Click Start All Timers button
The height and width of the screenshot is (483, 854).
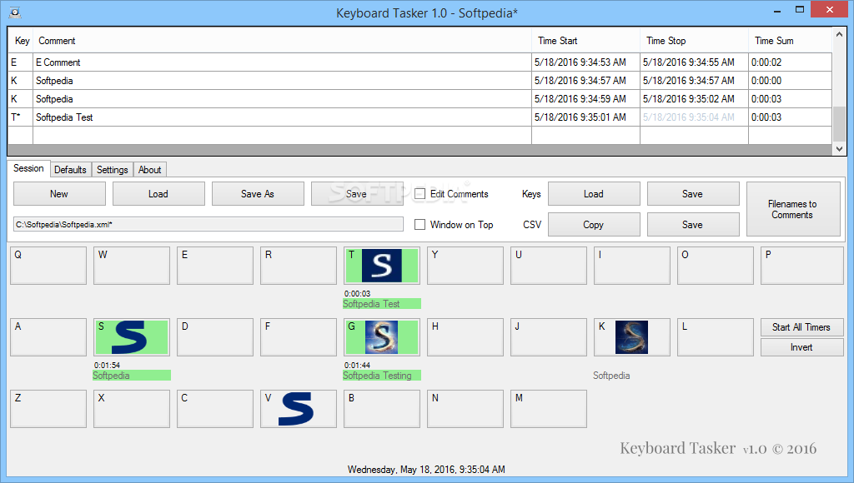point(801,327)
